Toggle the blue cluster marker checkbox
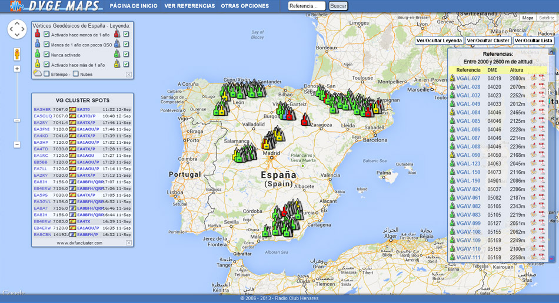 coord(126,44)
